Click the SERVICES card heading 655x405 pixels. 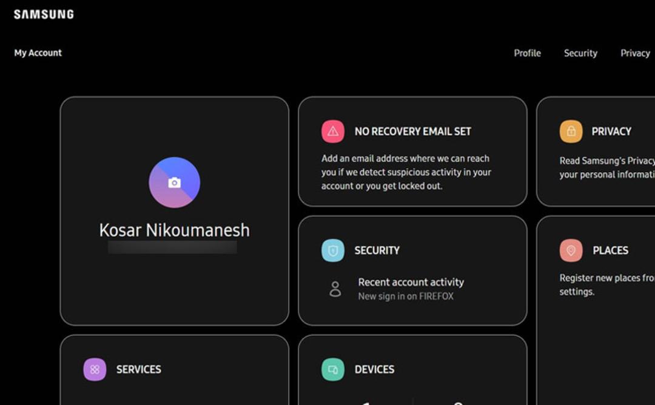point(139,369)
